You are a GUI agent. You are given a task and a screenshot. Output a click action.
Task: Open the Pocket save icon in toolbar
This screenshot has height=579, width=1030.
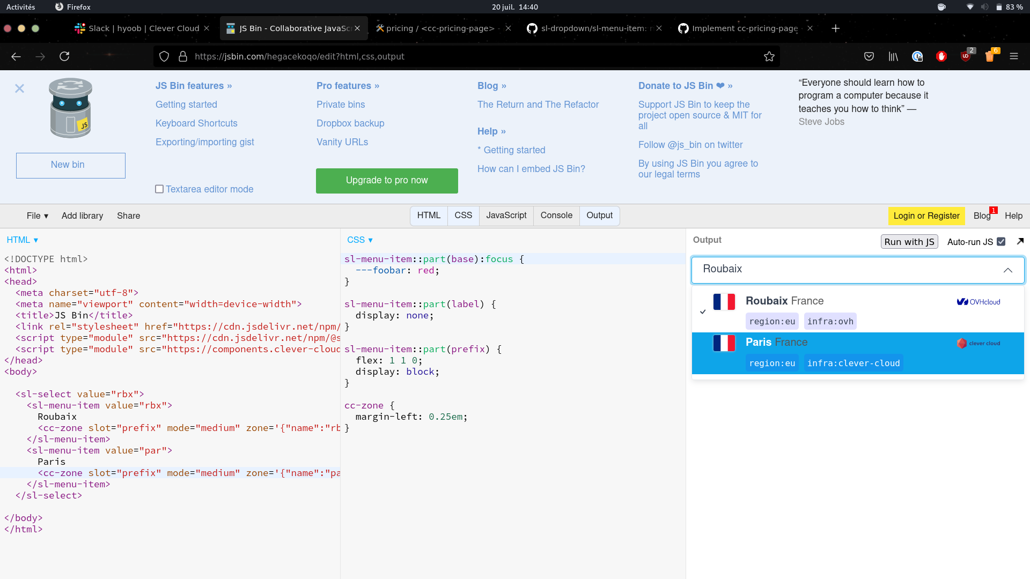(x=869, y=56)
